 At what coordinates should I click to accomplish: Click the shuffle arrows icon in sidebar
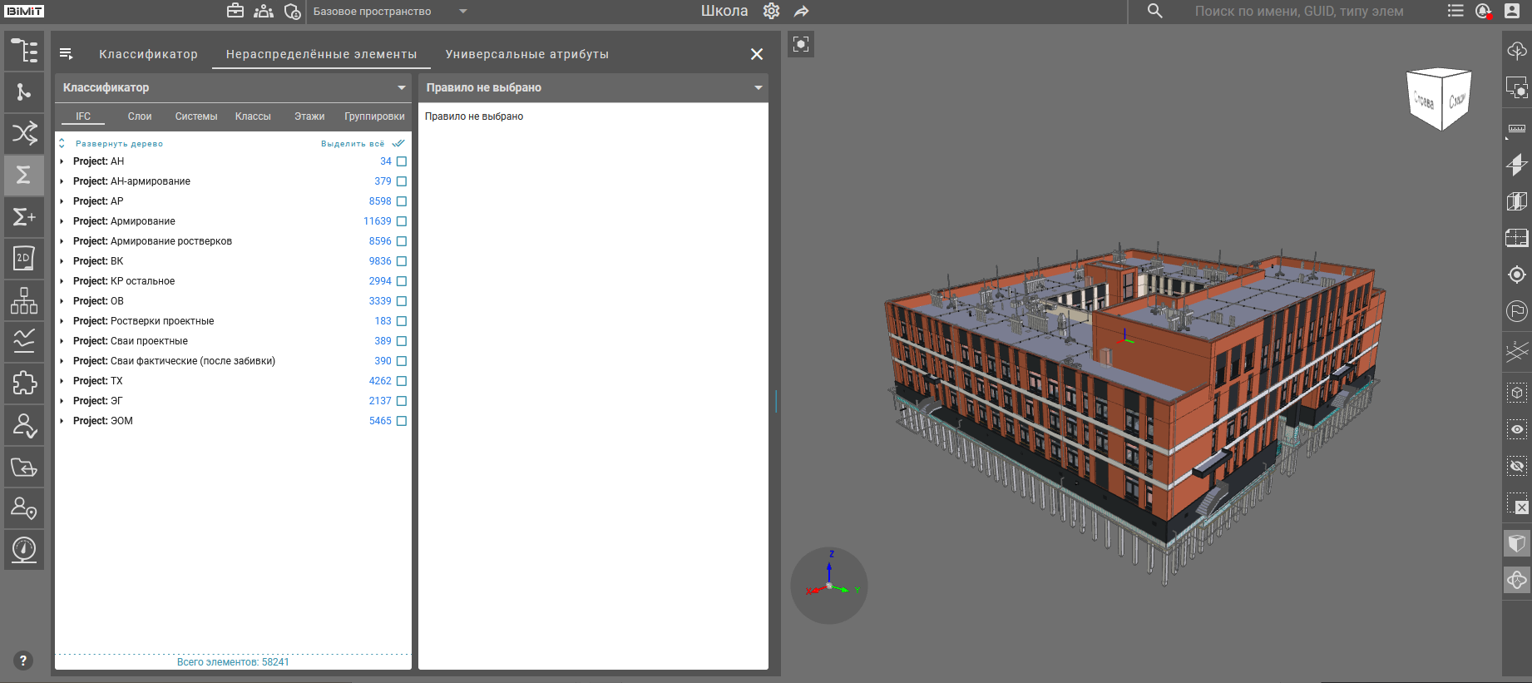[24, 133]
